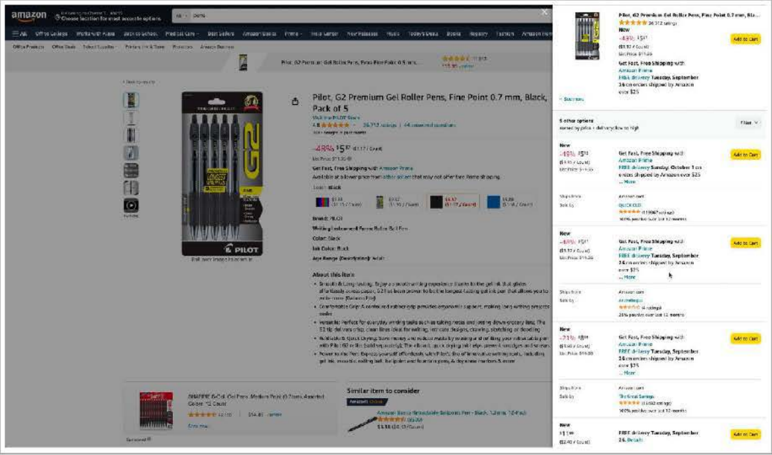Add the top featured offer to cart
772x455 pixels.
745,39
